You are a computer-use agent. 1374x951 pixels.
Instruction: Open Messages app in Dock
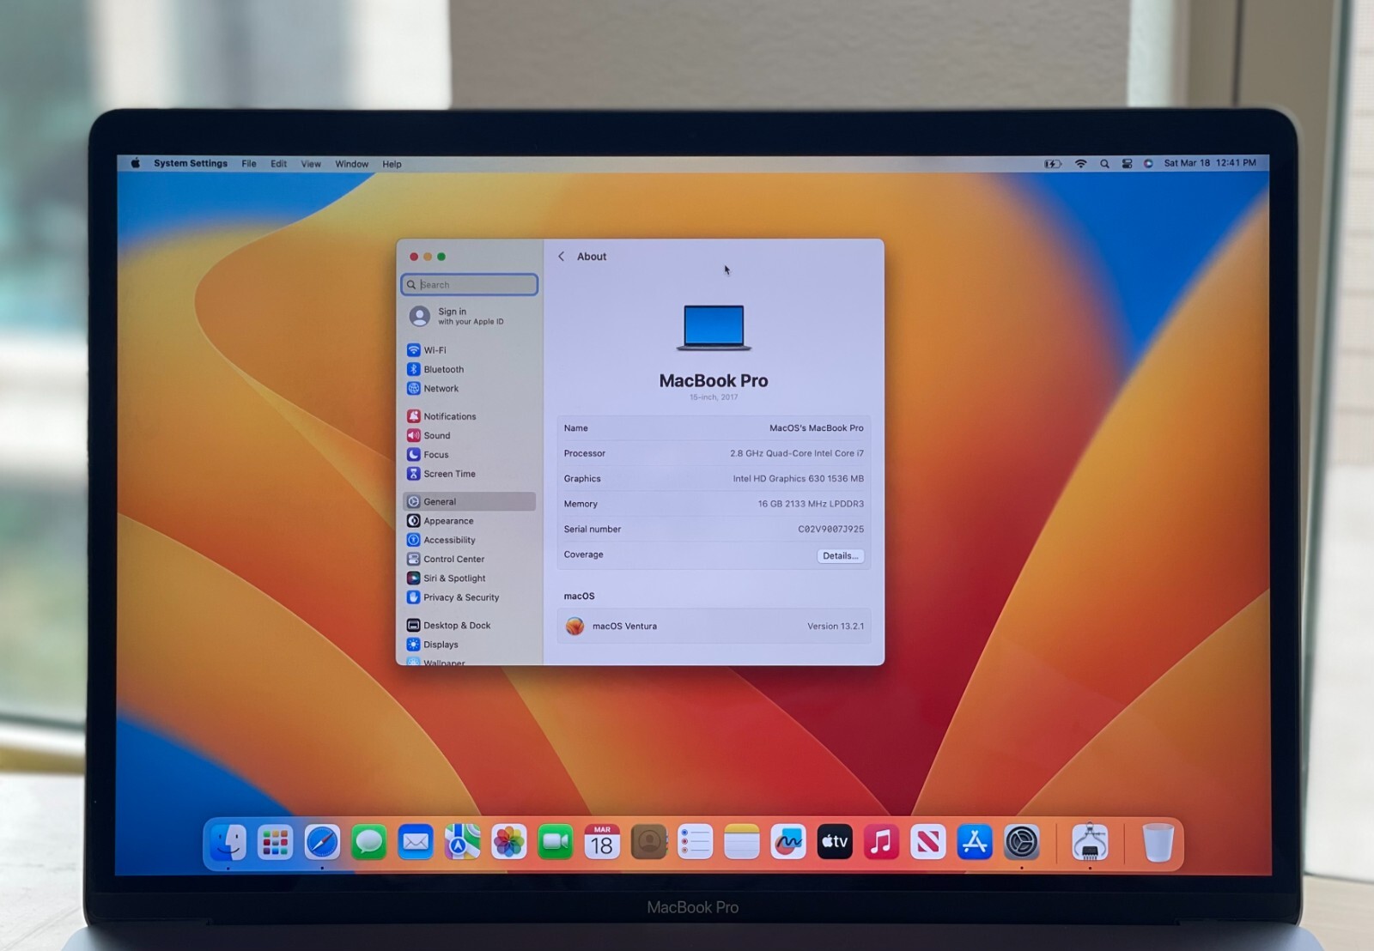click(368, 842)
